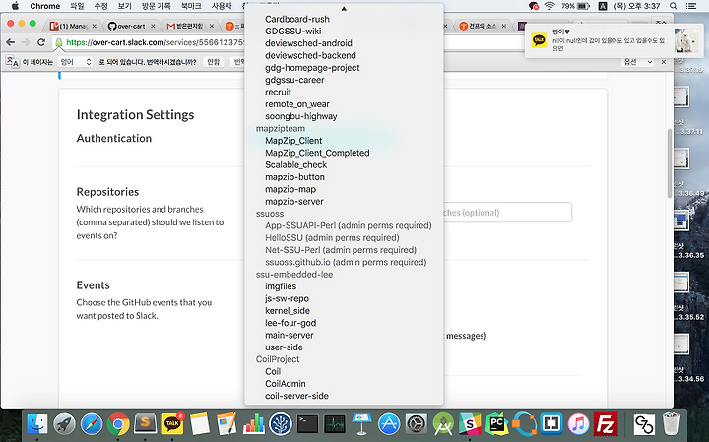Click the page vertical scrollbar
The image size is (709, 442).
670,163
